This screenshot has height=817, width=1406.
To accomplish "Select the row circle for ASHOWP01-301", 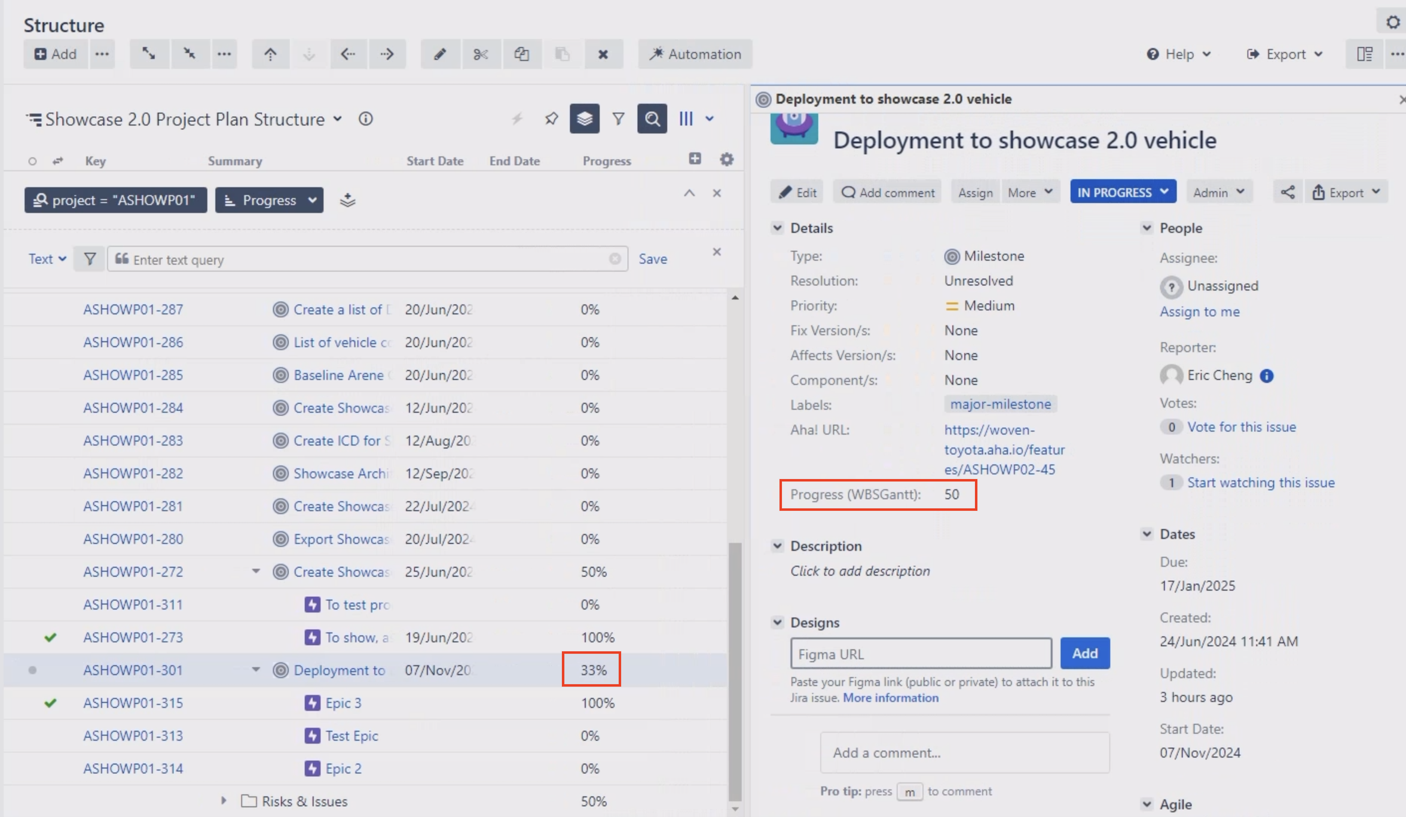I will pyautogui.click(x=32, y=670).
